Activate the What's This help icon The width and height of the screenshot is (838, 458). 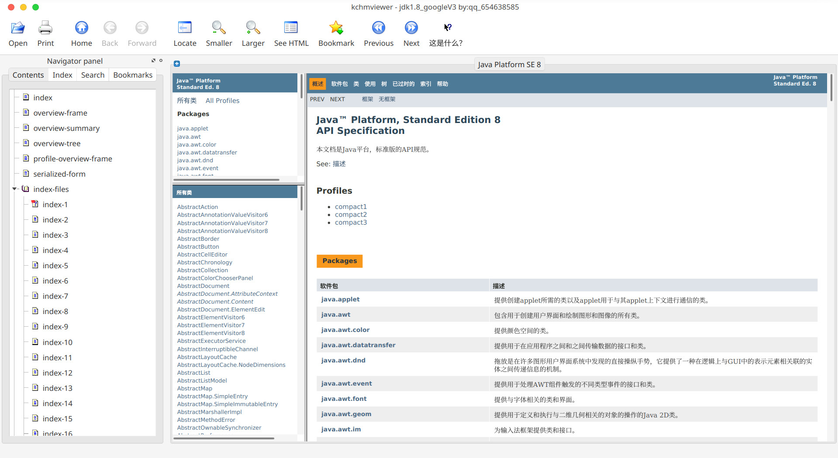tap(448, 27)
